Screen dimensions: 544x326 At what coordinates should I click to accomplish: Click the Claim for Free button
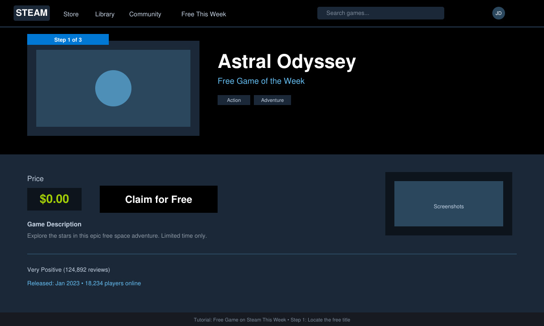[x=159, y=199]
